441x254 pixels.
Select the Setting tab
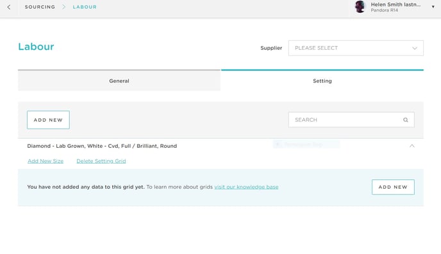pos(322,81)
